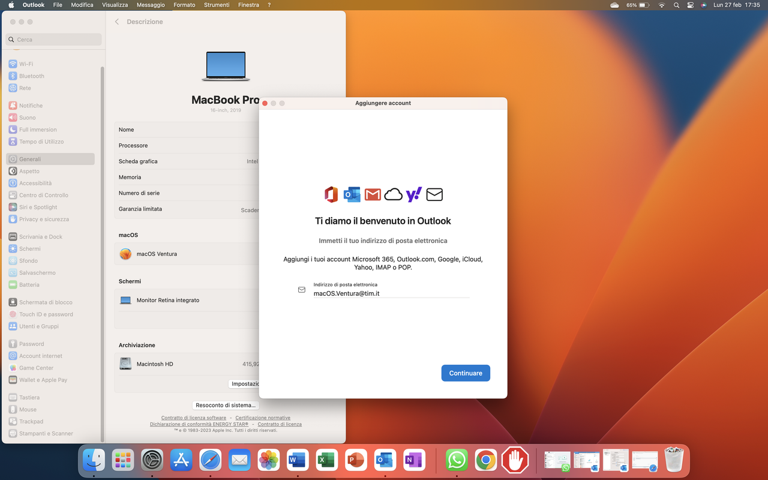This screenshot has height=480, width=768.
Task: Open the App Store Dock icon
Action: coord(181,460)
